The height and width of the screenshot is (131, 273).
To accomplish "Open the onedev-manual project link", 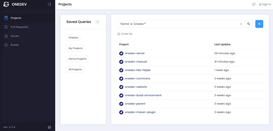I will click(x=136, y=62).
